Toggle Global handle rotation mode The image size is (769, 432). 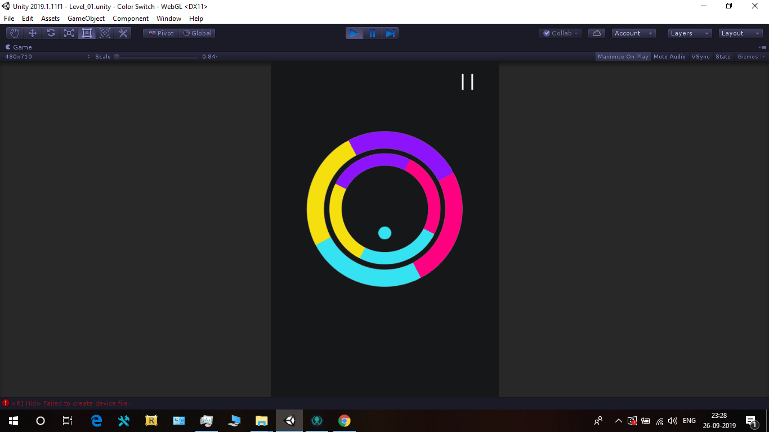point(197,33)
